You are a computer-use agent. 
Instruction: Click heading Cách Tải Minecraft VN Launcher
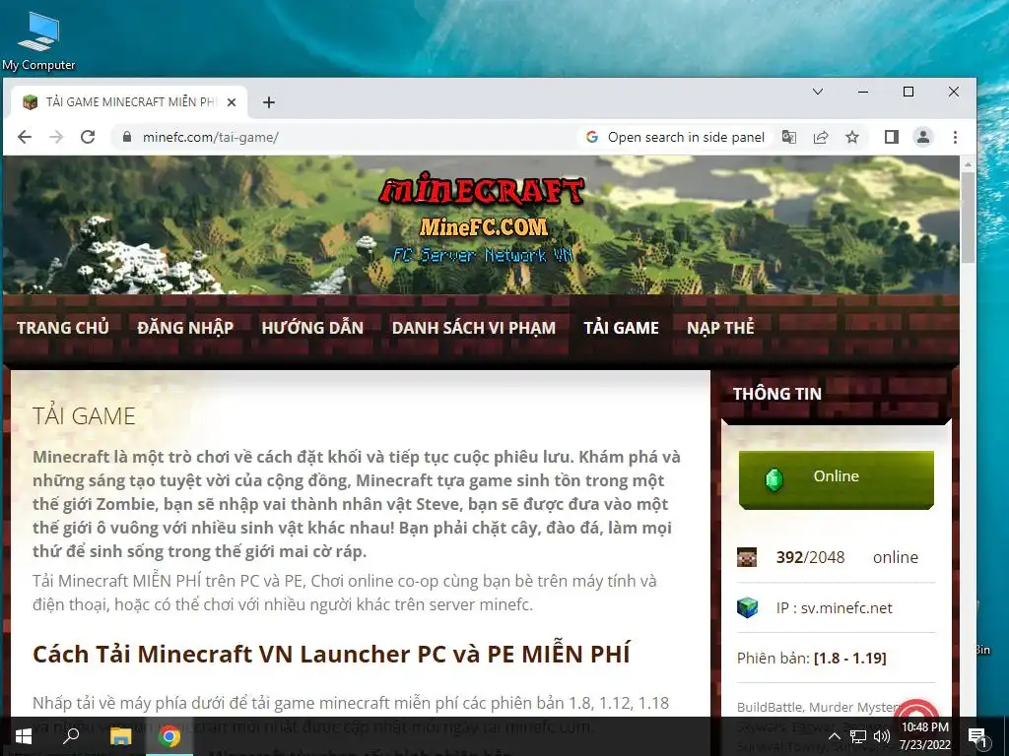point(331,654)
